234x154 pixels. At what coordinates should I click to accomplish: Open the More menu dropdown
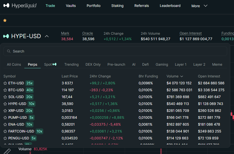click(x=199, y=6)
